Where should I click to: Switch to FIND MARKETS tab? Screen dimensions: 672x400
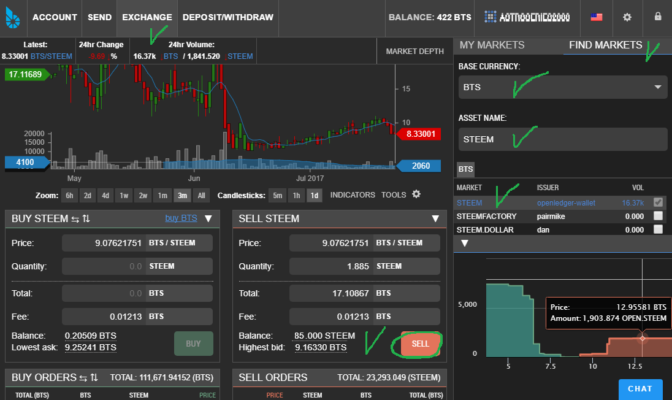(605, 45)
